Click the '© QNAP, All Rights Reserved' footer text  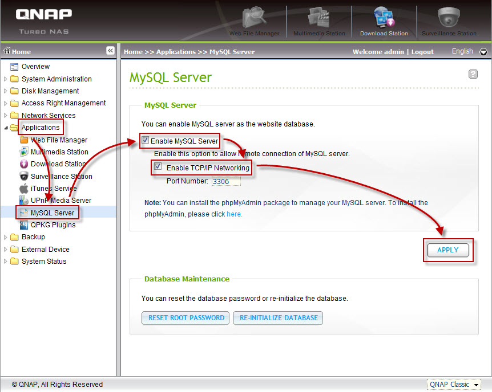pyautogui.click(x=57, y=385)
